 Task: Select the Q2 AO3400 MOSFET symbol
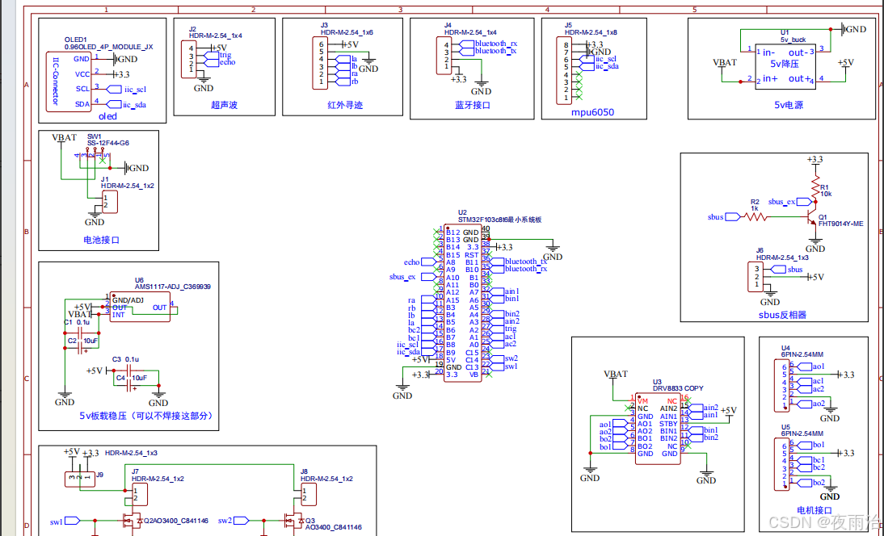[133, 521]
